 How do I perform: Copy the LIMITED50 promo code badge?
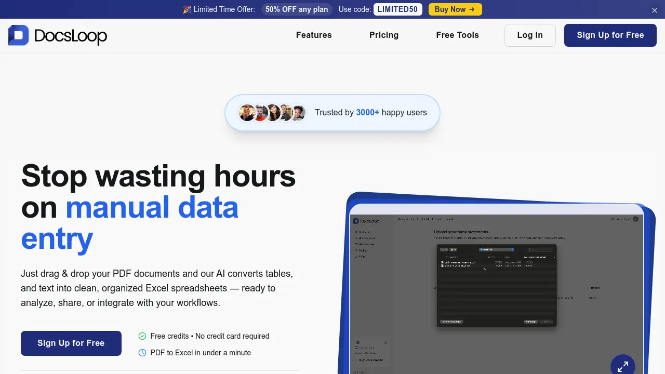[x=398, y=9]
